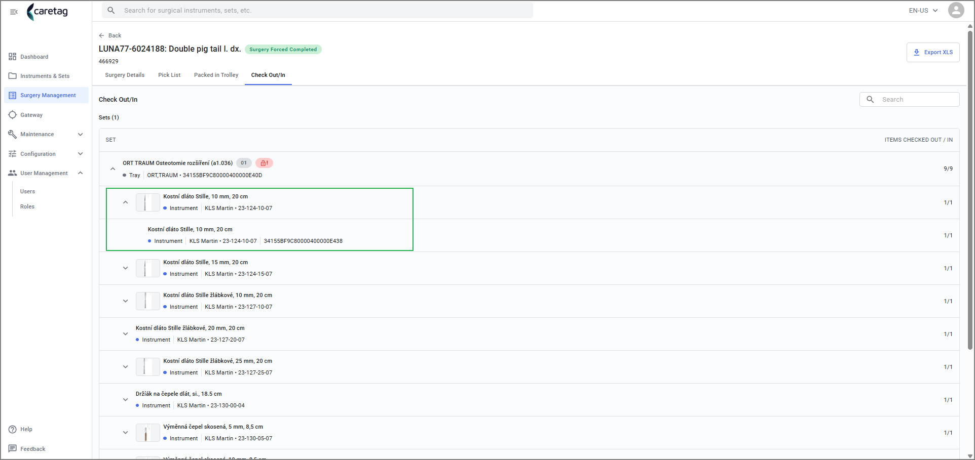Click the magnifier icon in the Check Out/In search
Screen dimensions: 975x460
click(870, 99)
